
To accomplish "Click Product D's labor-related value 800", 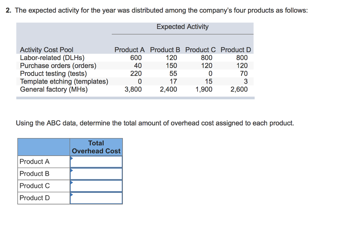I will 242,58.
